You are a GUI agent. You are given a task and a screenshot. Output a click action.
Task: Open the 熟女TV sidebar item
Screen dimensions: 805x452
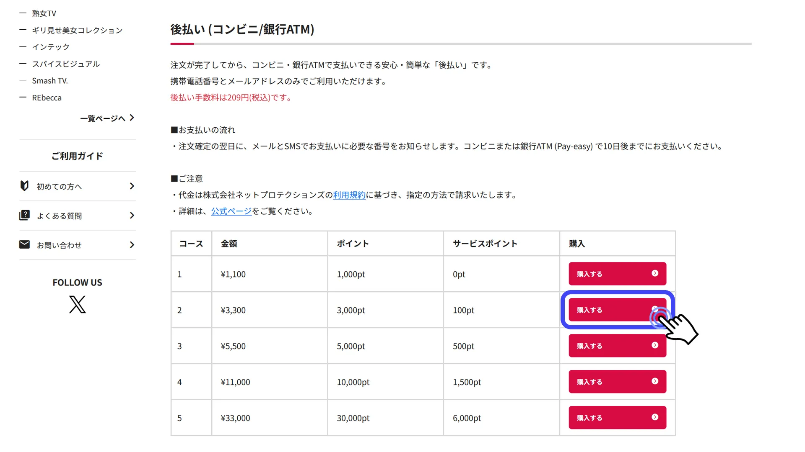(44, 13)
